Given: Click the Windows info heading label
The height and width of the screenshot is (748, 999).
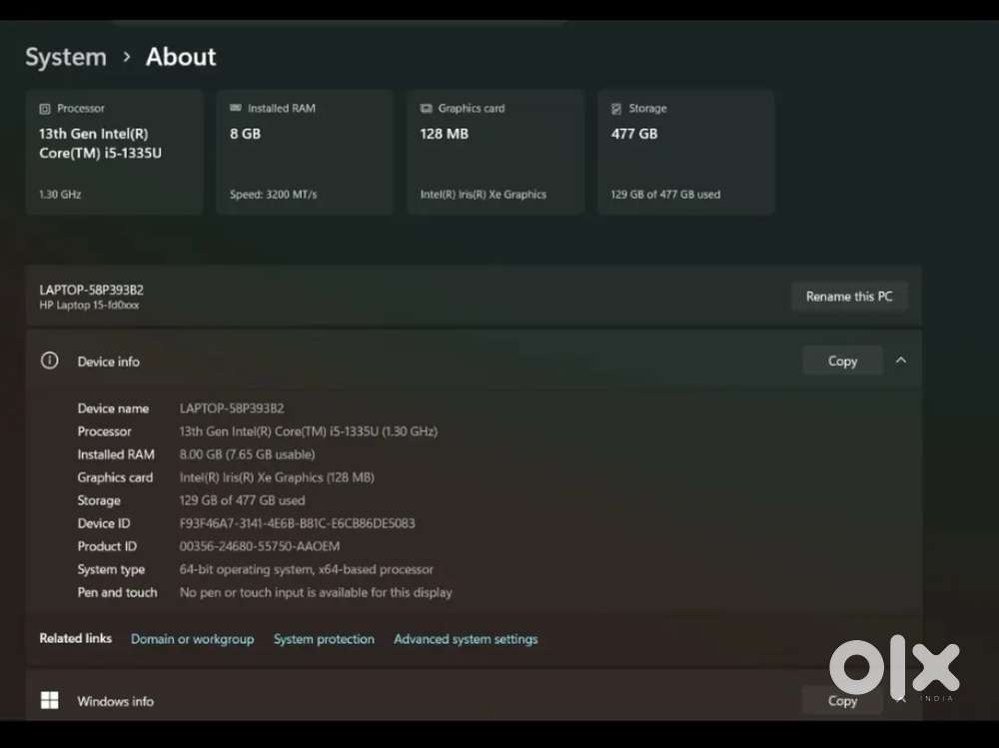Looking at the screenshot, I should (x=115, y=701).
